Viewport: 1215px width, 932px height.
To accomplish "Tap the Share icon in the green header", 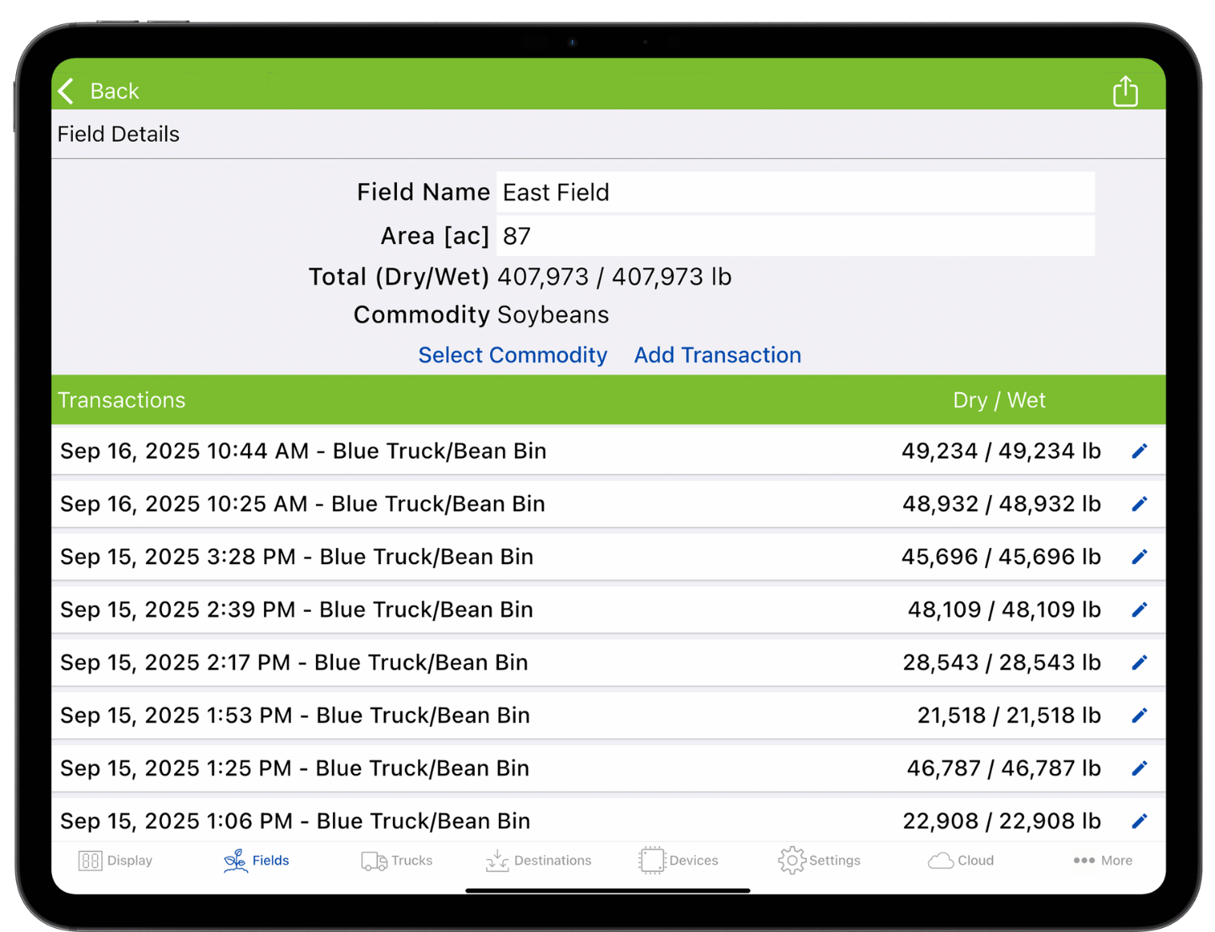I will (1125, 91).
